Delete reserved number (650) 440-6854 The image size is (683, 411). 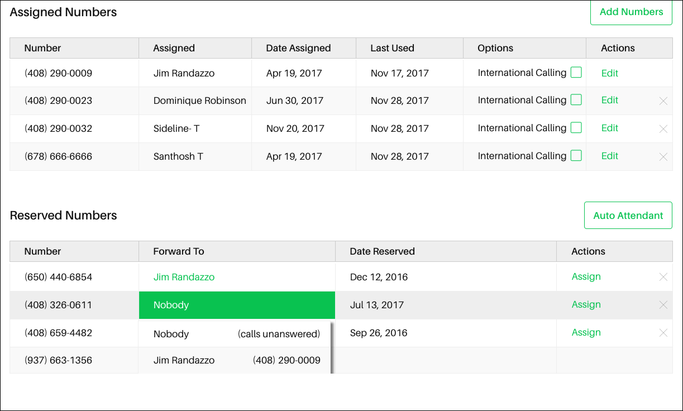pos(663,277)
